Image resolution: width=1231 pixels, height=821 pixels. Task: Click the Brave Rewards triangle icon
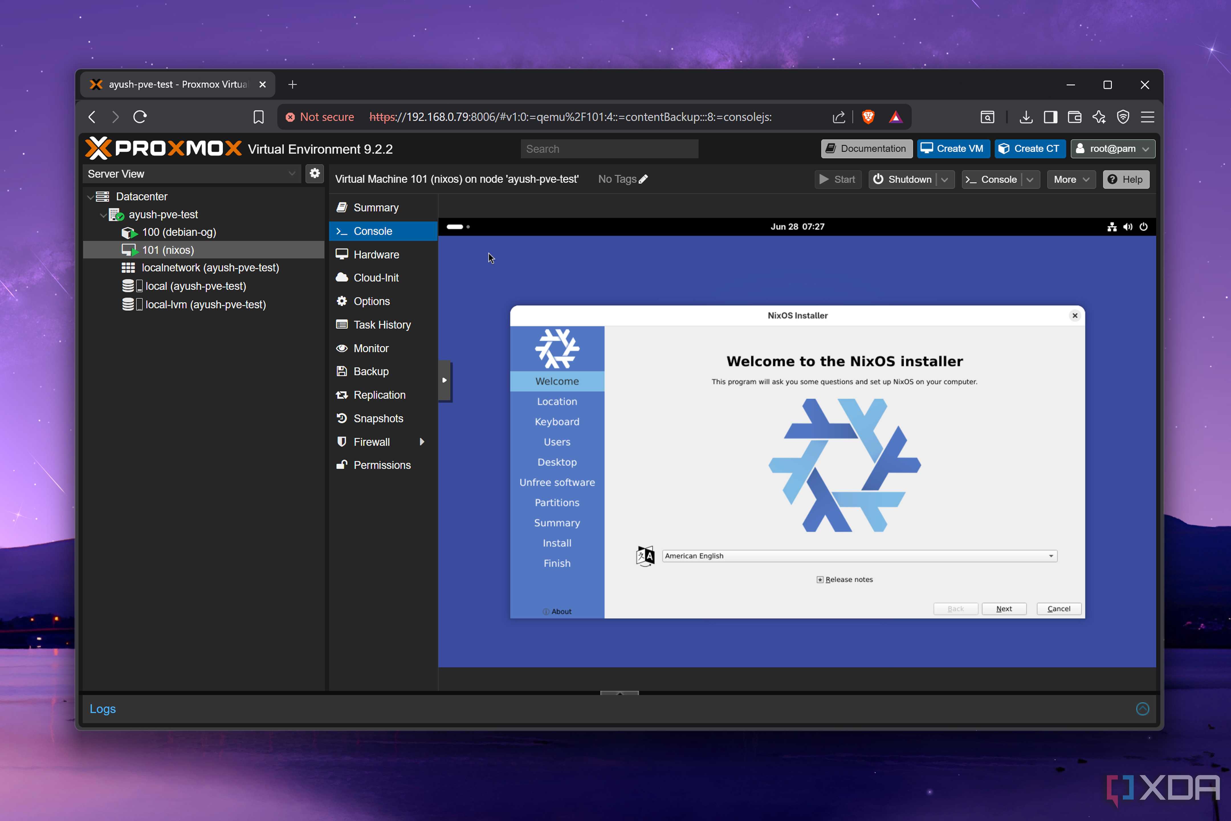tap(896, 117)
